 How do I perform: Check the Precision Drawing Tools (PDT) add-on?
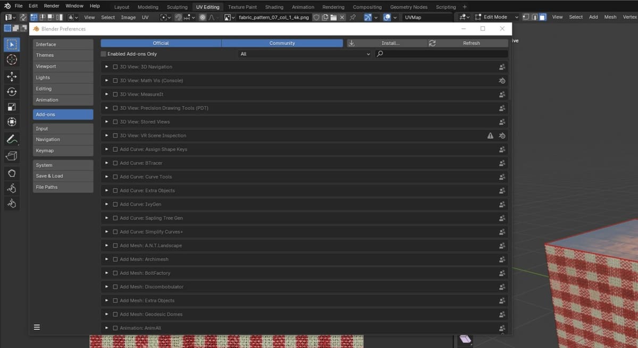click(115, 108)
